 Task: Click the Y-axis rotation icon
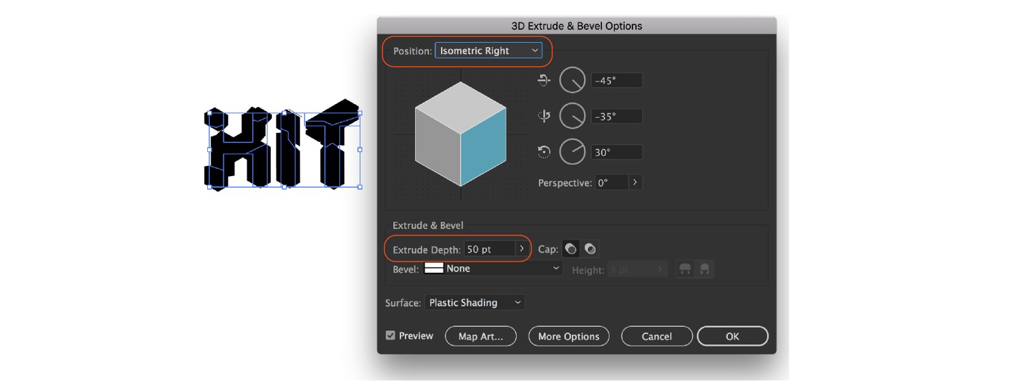pyautogui.click(x=544, y=116)
